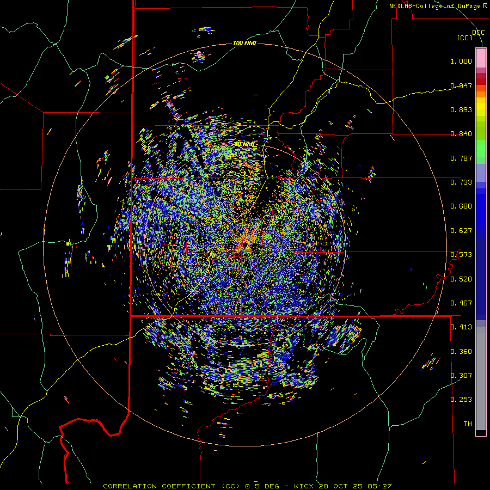Pick the pink swatch atop the color bar
The width and height of the screenshot is (490, 490).
[x=481, y=58]
